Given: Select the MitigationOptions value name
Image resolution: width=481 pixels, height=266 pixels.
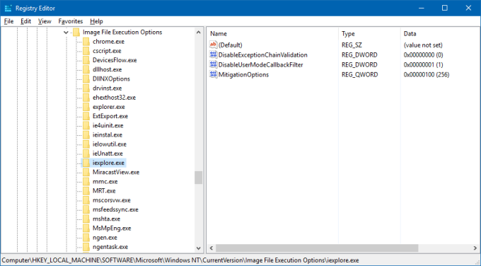Looking at the screenshot, I should click(x=243, y=74).
